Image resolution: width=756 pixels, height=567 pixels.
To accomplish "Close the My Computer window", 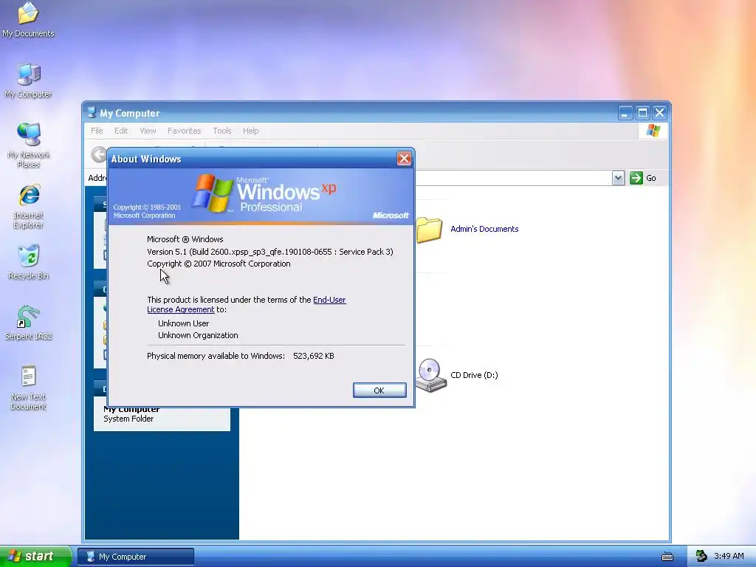I will click(x=659, y=113).
